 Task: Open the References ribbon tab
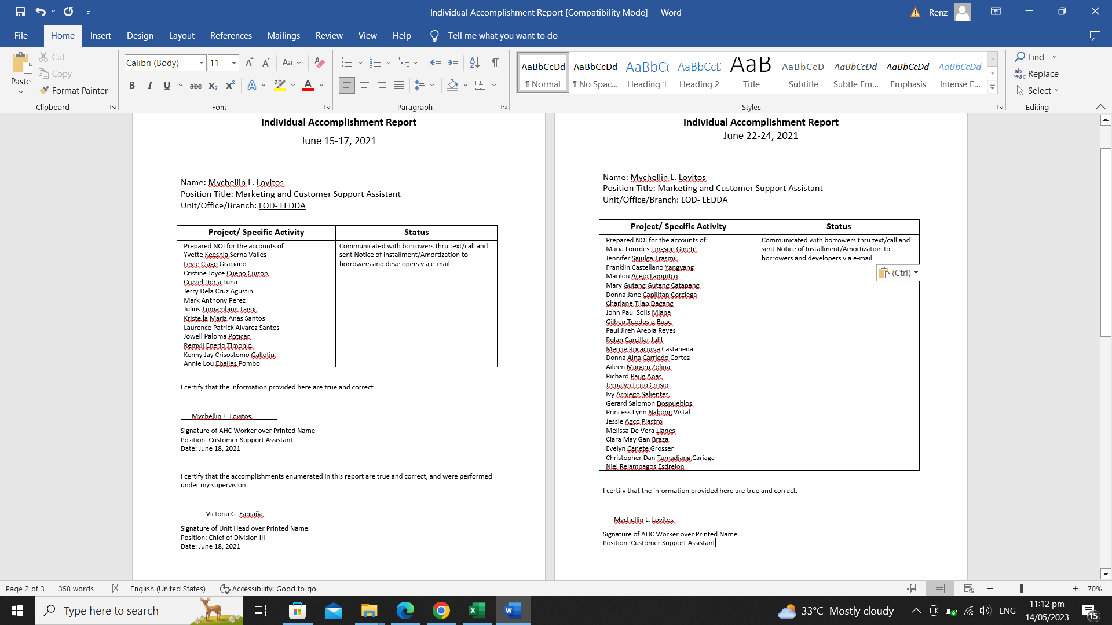pyautogui.click(x=231, y=36)
